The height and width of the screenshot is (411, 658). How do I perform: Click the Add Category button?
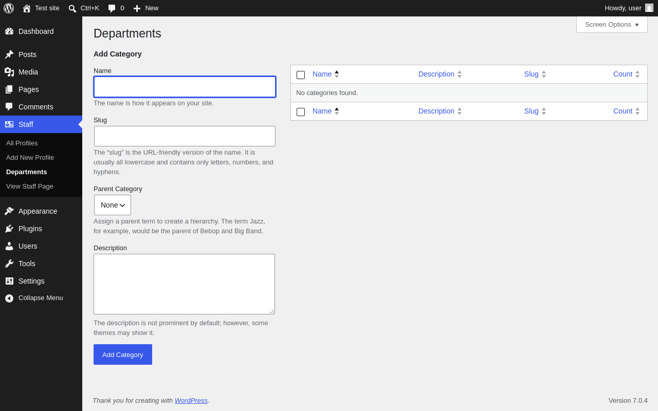click(123, 354)
